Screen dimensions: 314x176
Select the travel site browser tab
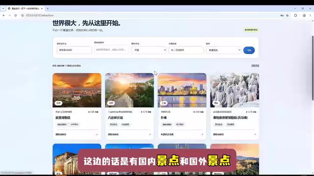pyautogui.click(x=25, y=9)
